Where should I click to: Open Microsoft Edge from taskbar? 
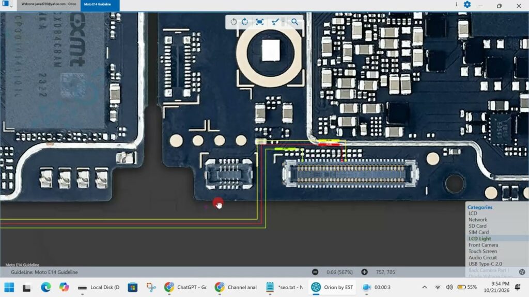tap(46, 287)
